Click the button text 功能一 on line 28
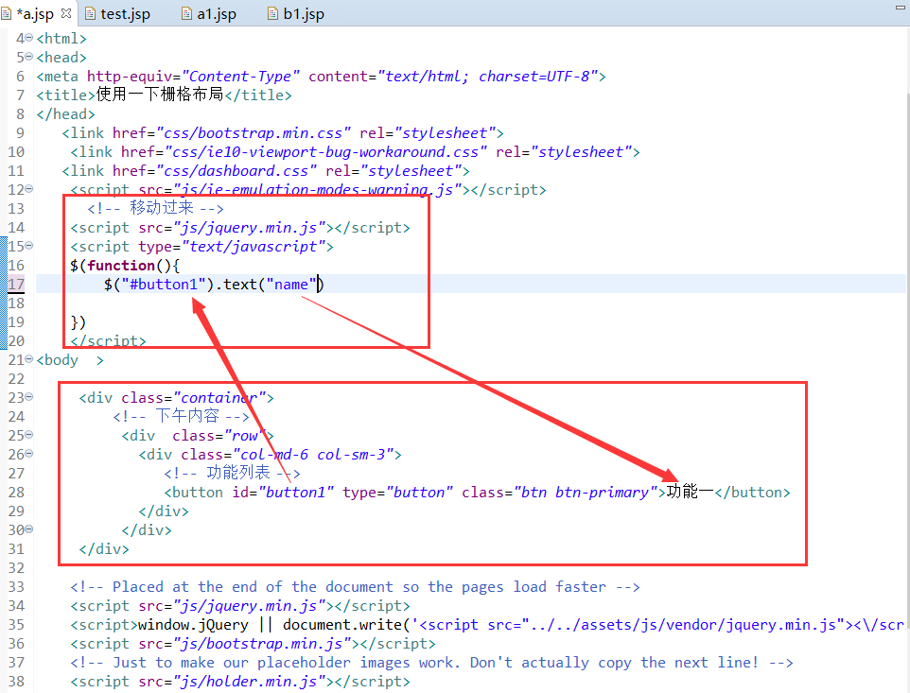910x693 pixels. point(690,492)
